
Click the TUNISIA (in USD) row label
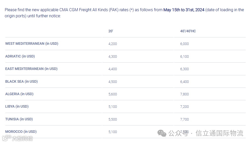click(19, 119)
